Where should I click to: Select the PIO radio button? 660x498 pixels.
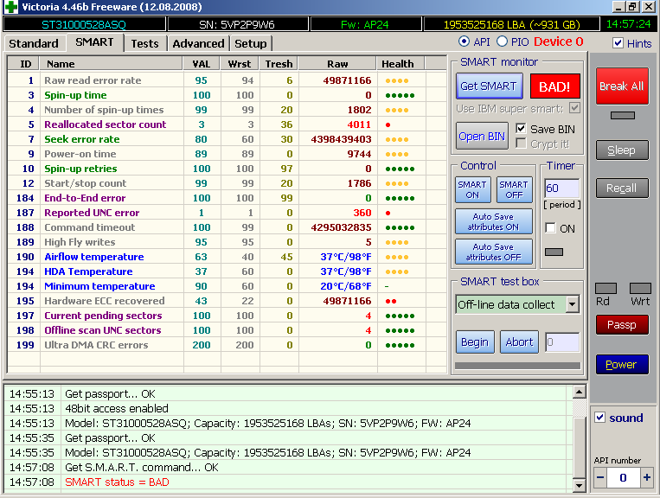[x=502, y=41]
